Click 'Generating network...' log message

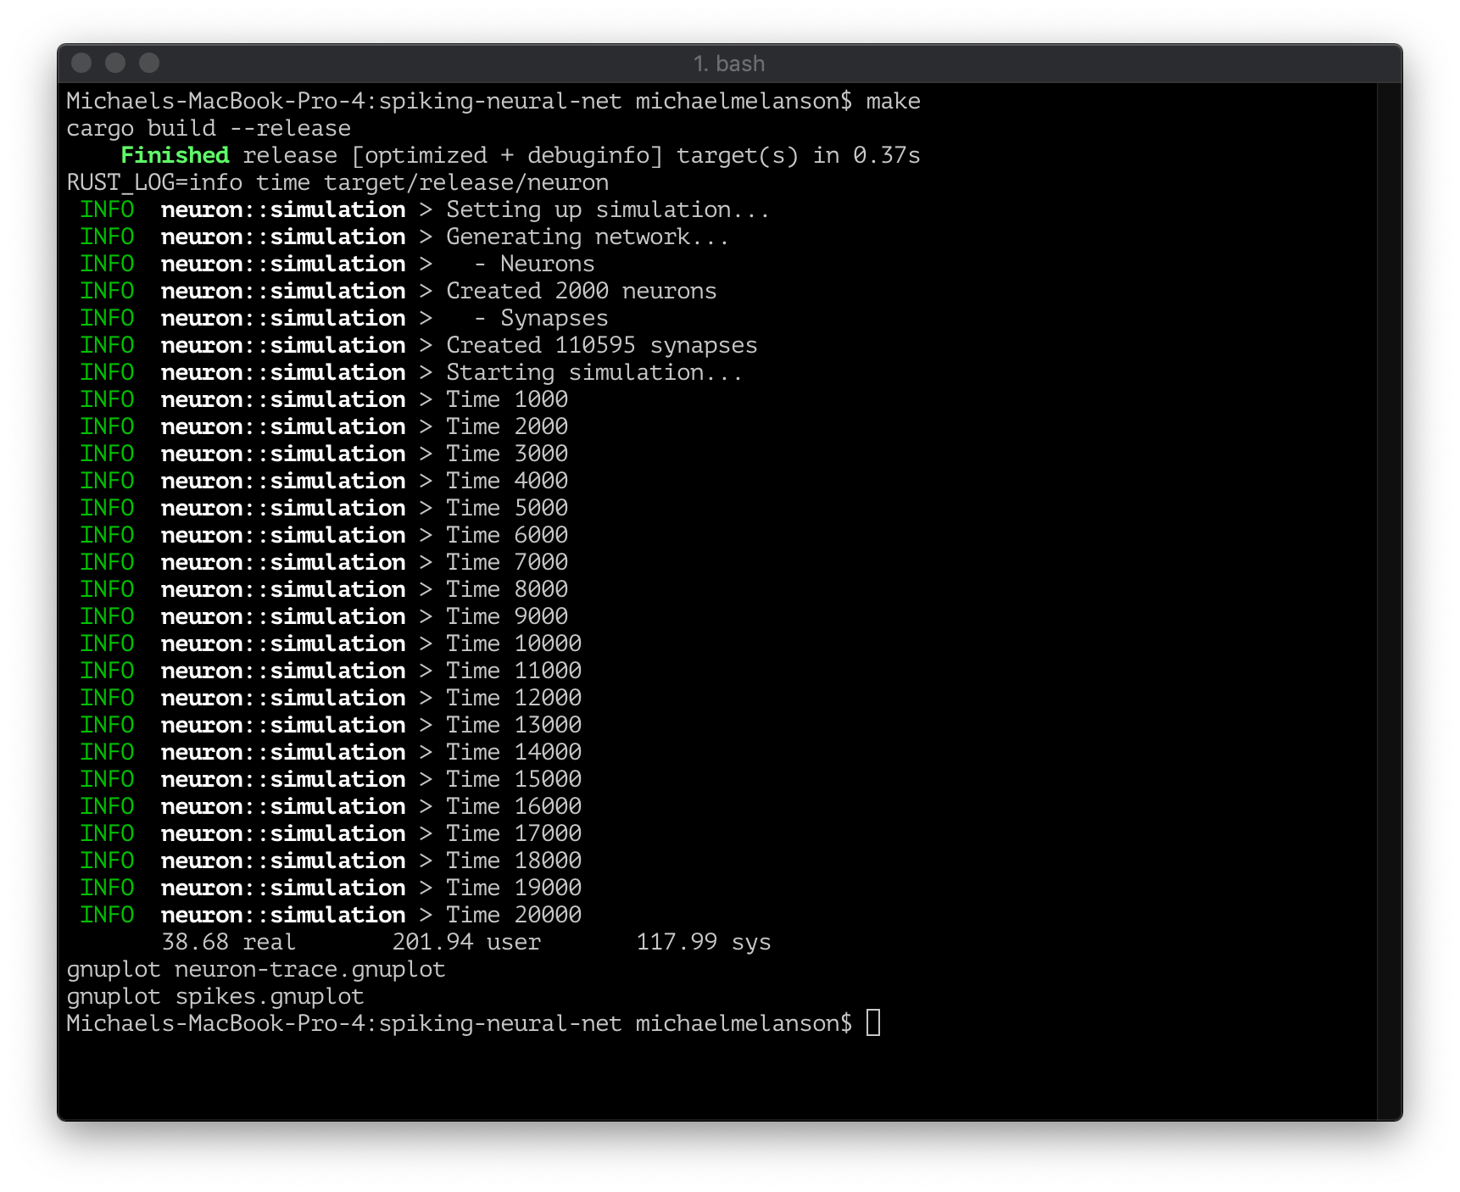pyautogui.click(x=588, y=237)
